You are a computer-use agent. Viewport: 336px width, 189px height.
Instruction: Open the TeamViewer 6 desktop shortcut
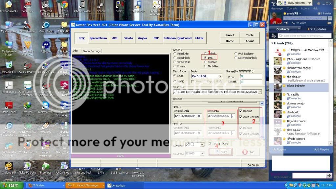click(x=46, y=106)
